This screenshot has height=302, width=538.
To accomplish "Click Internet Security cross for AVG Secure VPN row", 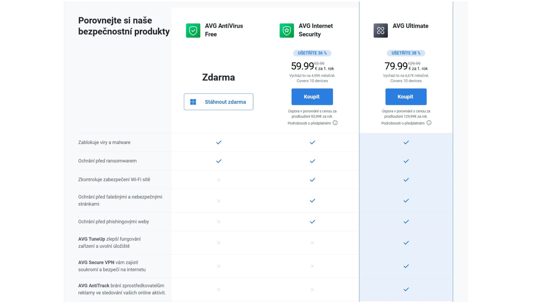I will 312,266.
